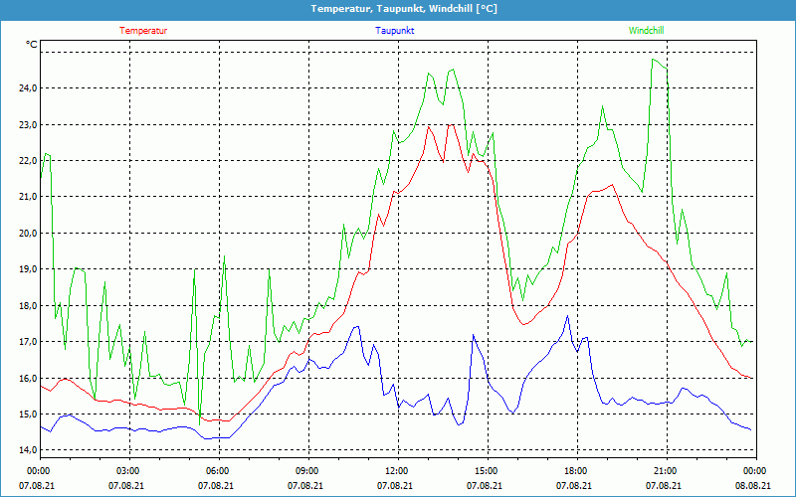Click the green Windchill legend label
The height and width of the screenshot is (497, 796).
646,31
